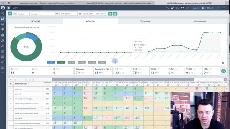Click the date range field 26.03.2021 — 27.04.2021
The width and height of the screenshot is (230, 129).
(95, 14)
